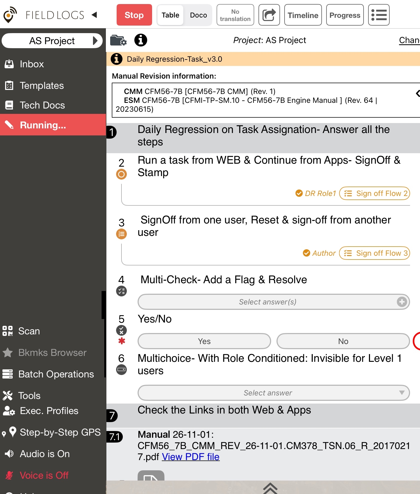Screen dimensions: 420x494
Task: Open Templates section
Action: 42,86
